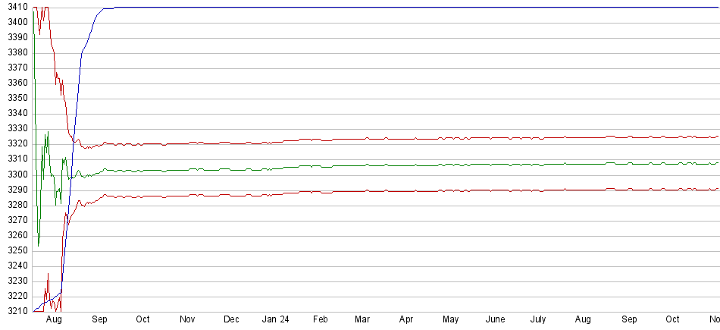Click the Nov label just before Dec
Viewport: 720px width, 330px height.
(x=188, y=320)
